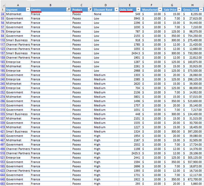Viewport: 204px width, 186px height.
Task: Select row 24 by clicking its row number
Action: pos(3,14)
